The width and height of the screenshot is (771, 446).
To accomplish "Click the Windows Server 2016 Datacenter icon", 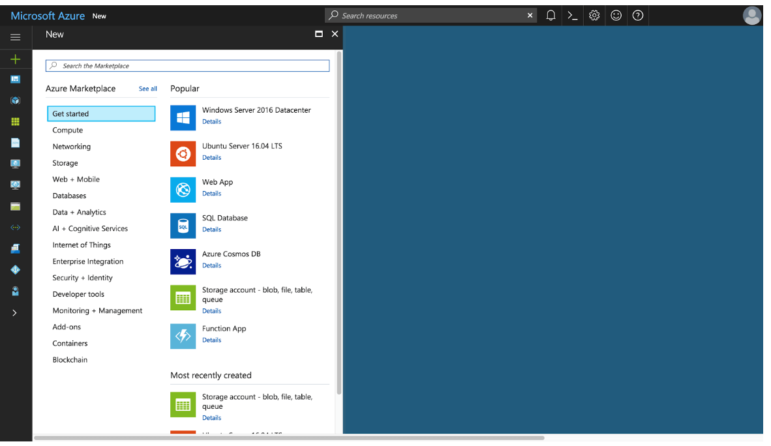I will 183,117.
